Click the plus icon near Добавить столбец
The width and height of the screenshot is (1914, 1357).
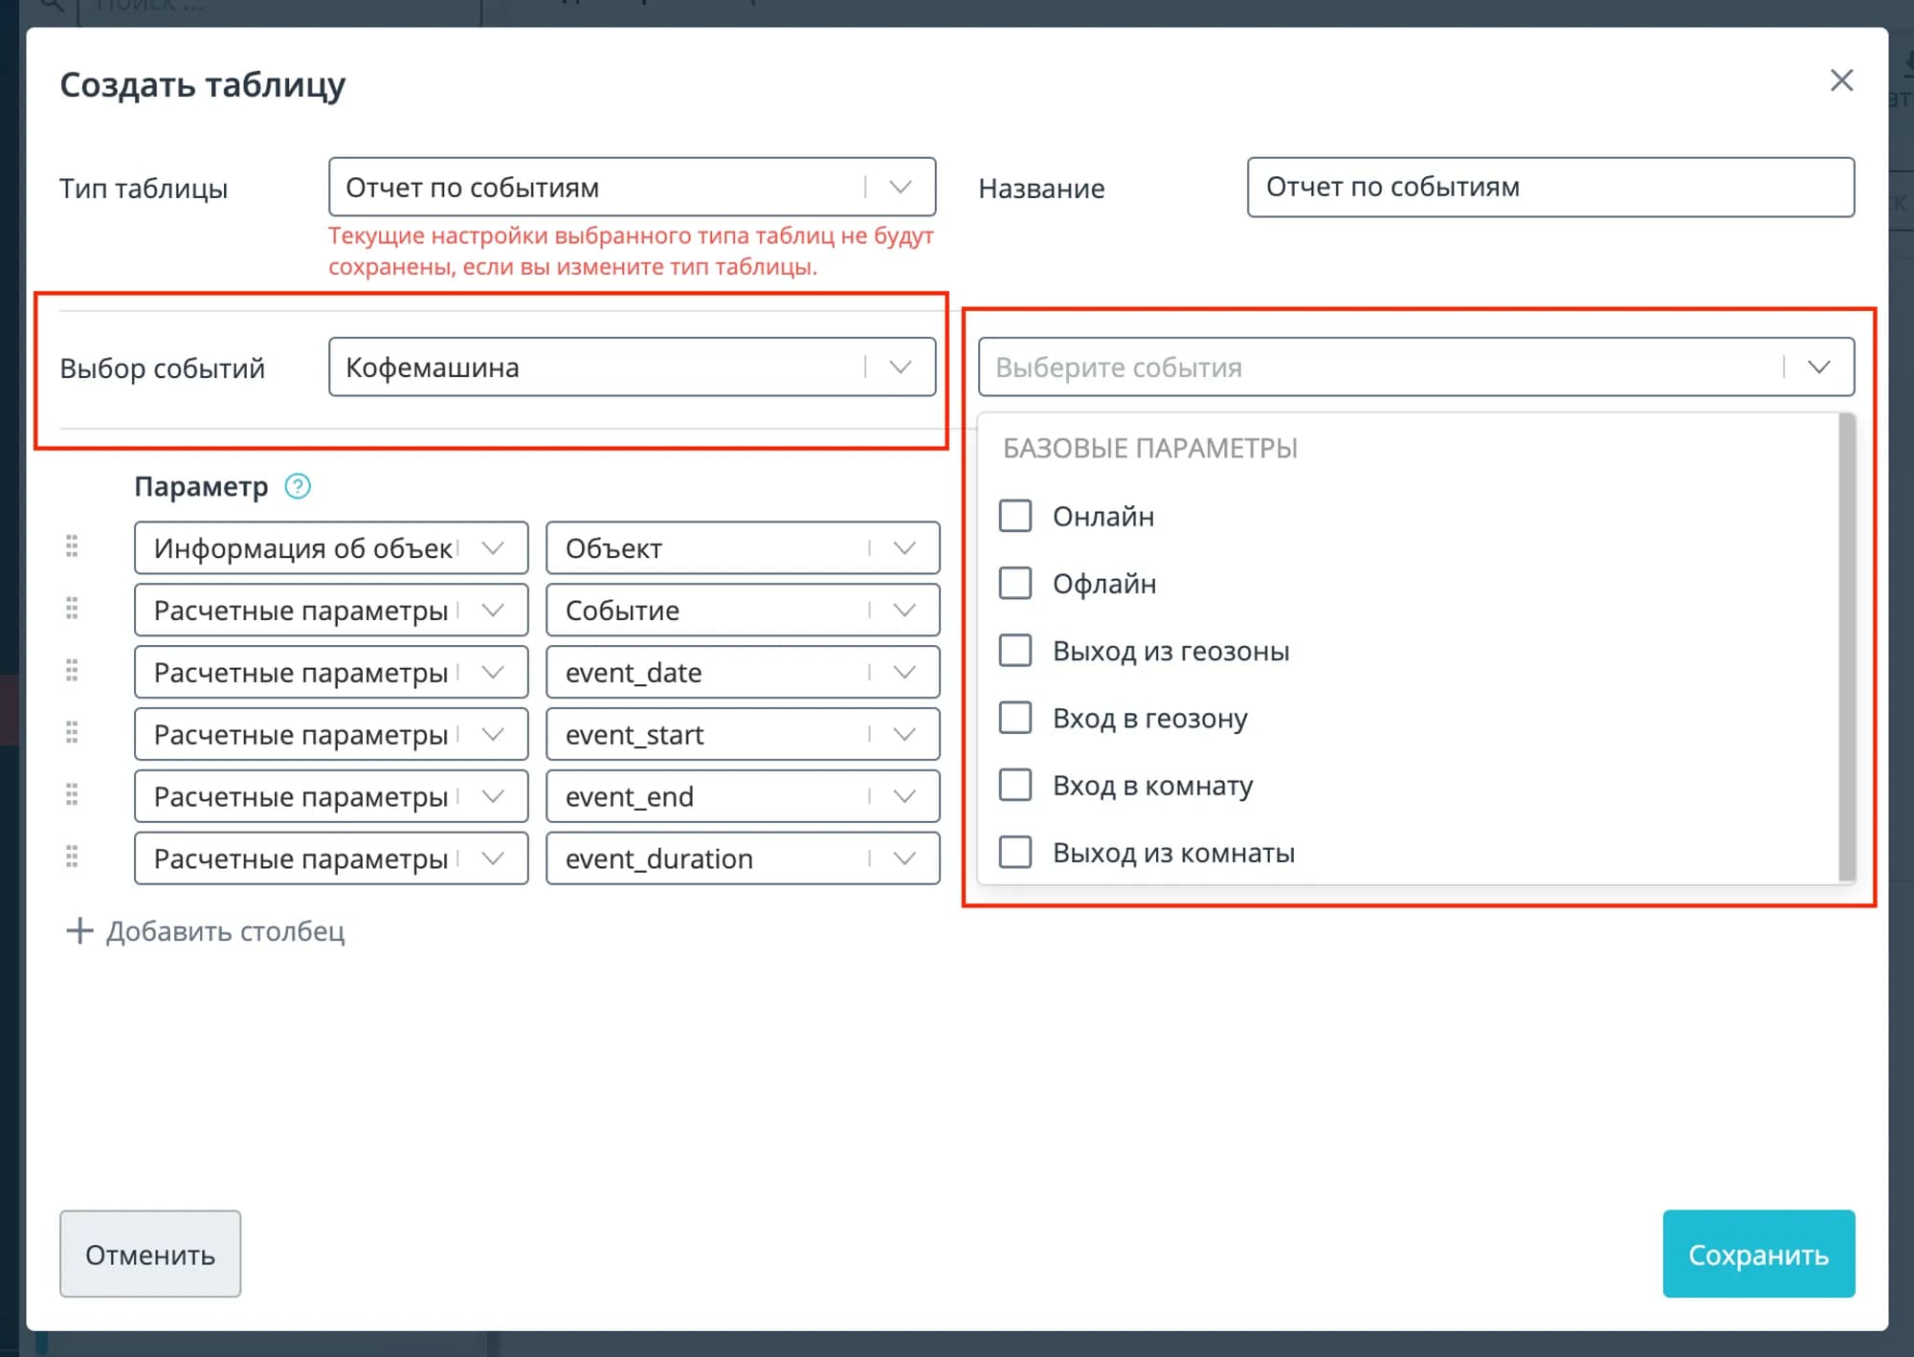(x=79, y=931)
